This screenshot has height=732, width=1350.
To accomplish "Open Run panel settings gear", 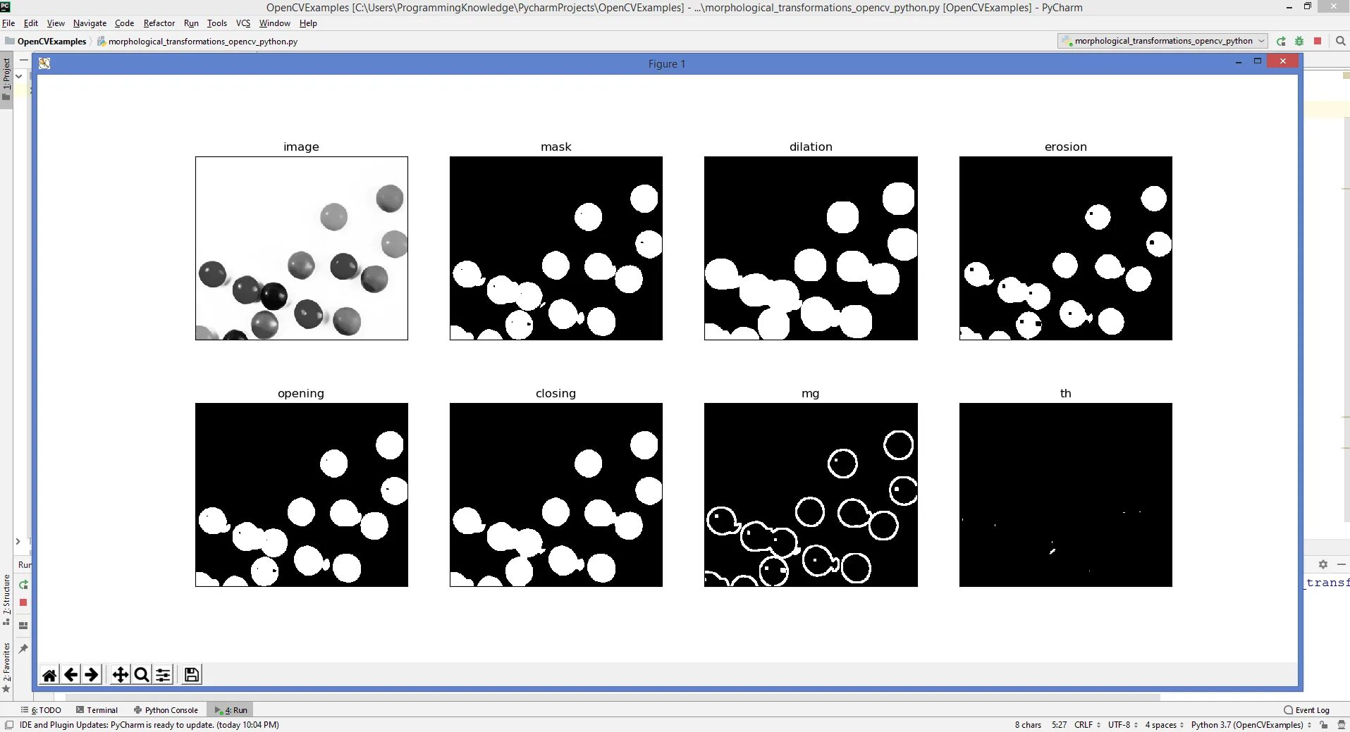I will click(x=1323, y=564).
